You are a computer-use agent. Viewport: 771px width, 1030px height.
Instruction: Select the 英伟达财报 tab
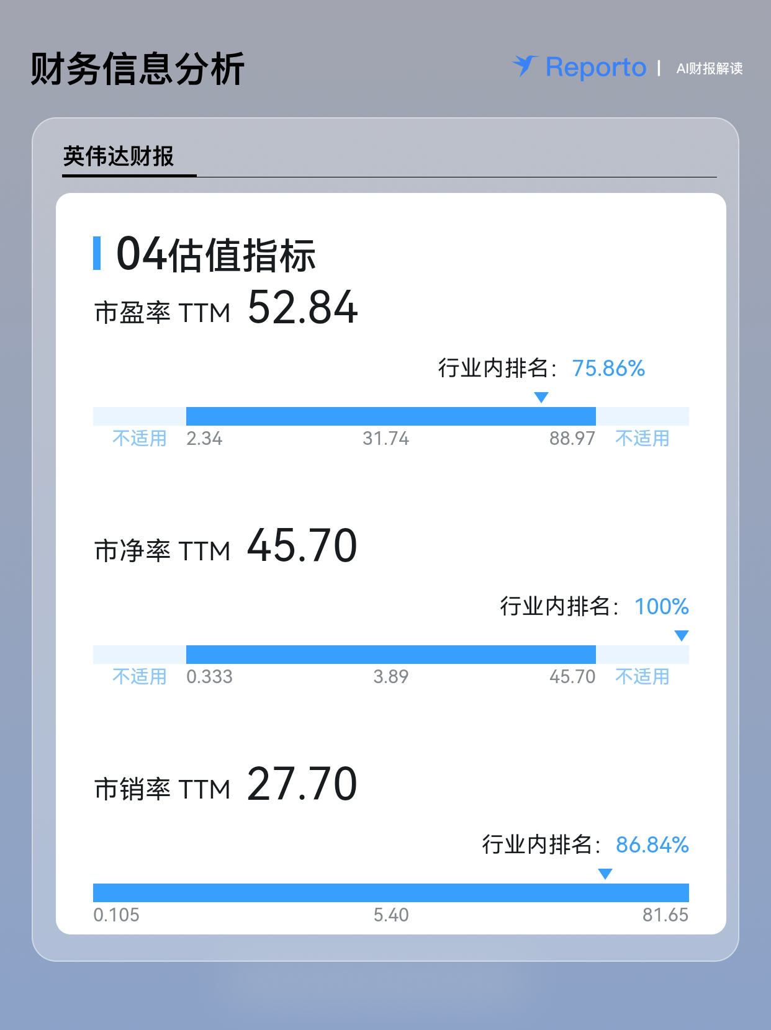point(119,156)
